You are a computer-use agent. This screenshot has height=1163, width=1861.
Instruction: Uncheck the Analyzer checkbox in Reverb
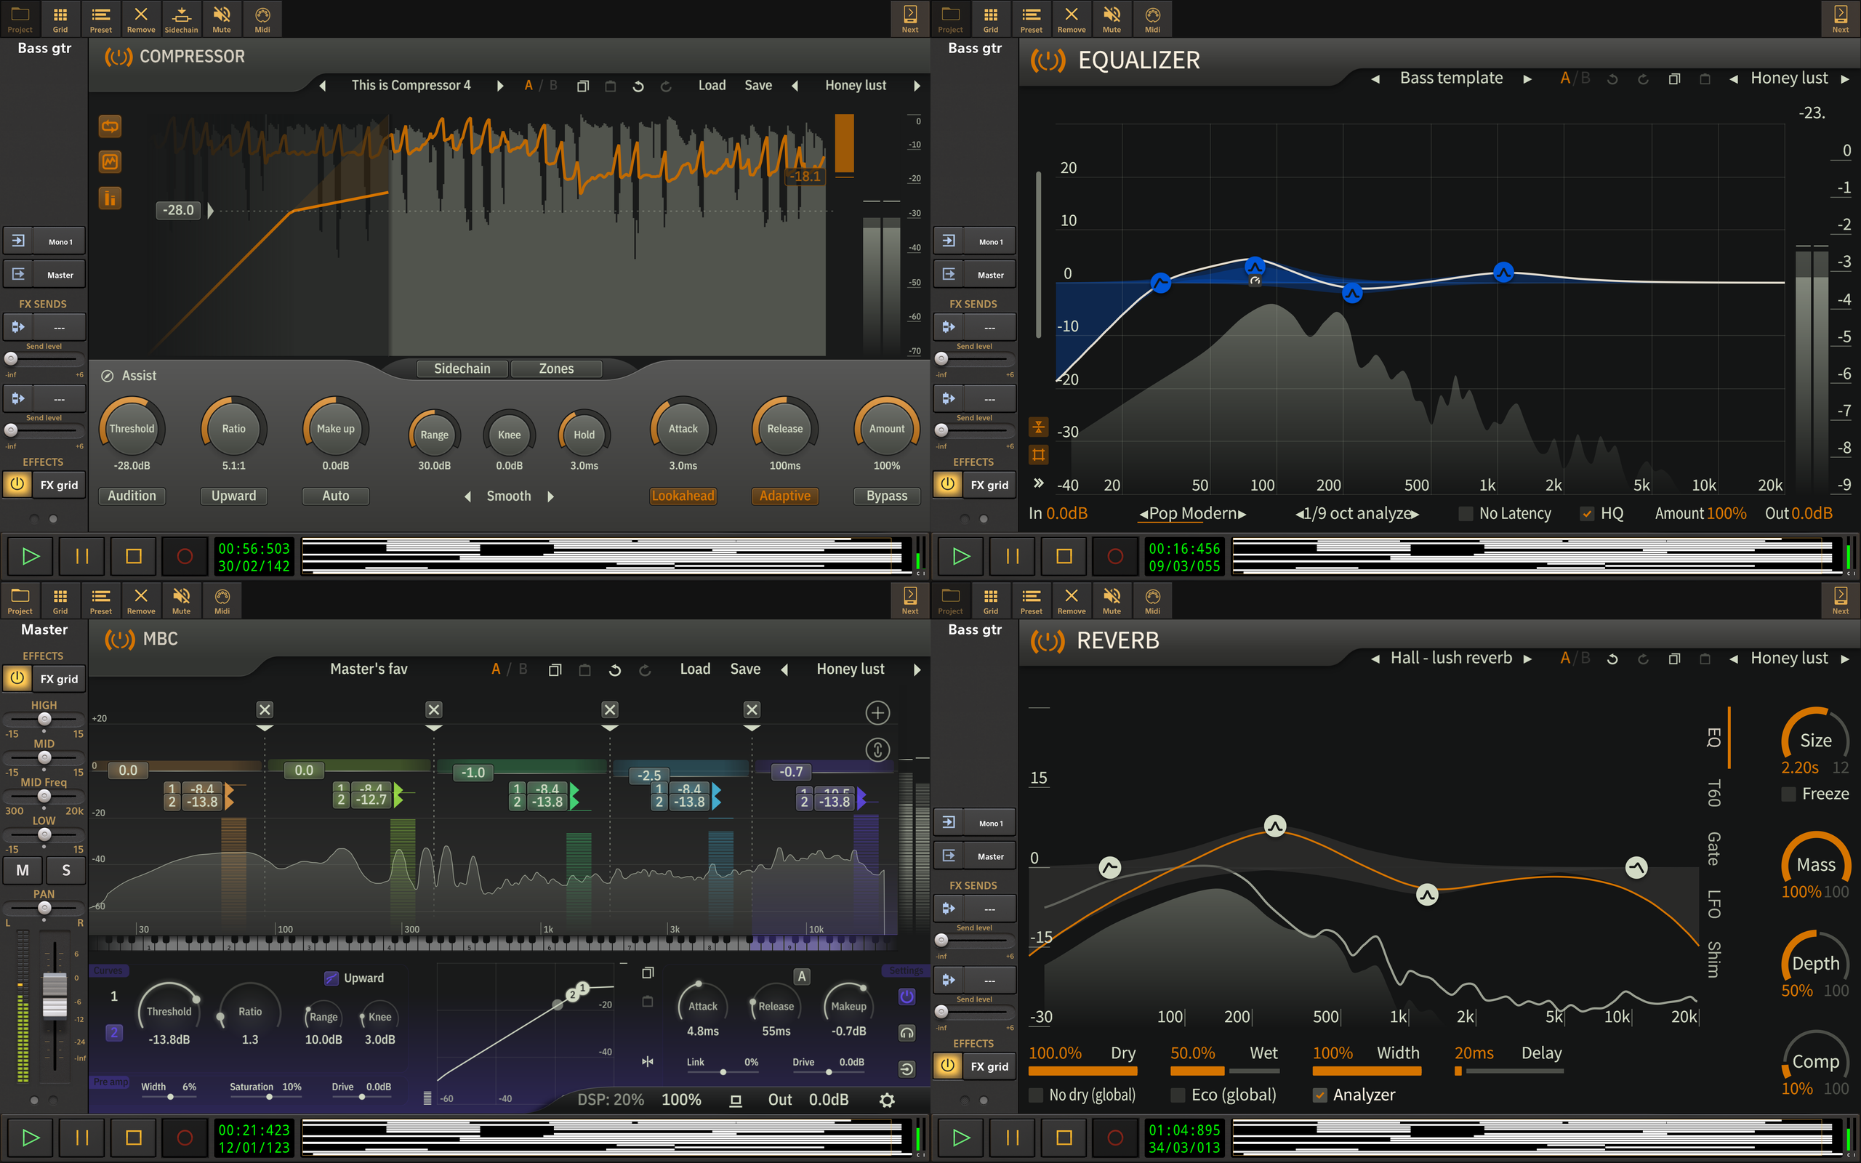click(x=1319, y=1095)
